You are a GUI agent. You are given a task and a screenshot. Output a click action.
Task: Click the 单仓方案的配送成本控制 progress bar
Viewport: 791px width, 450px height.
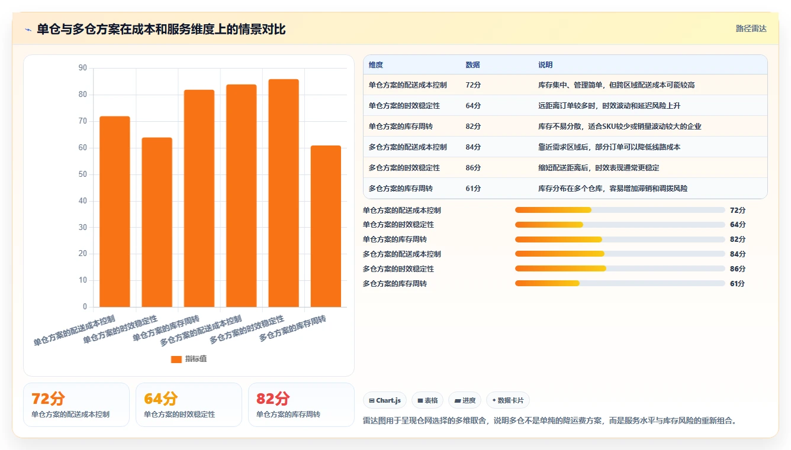click(620, 210)
